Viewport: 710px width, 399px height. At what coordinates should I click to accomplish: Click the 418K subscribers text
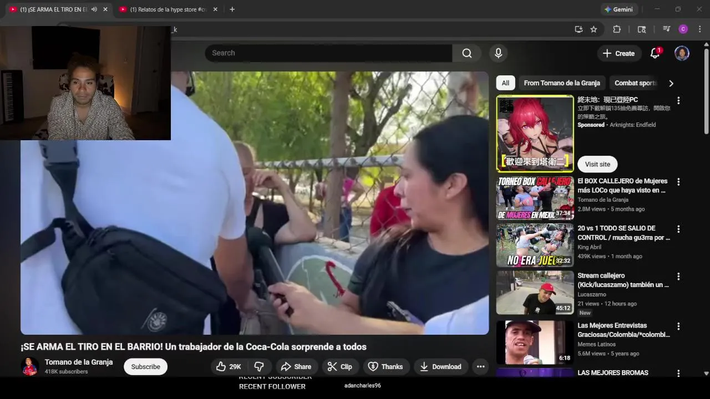pos(66,372)
